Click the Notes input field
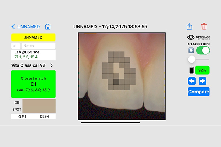 click(x=38, y=46)
